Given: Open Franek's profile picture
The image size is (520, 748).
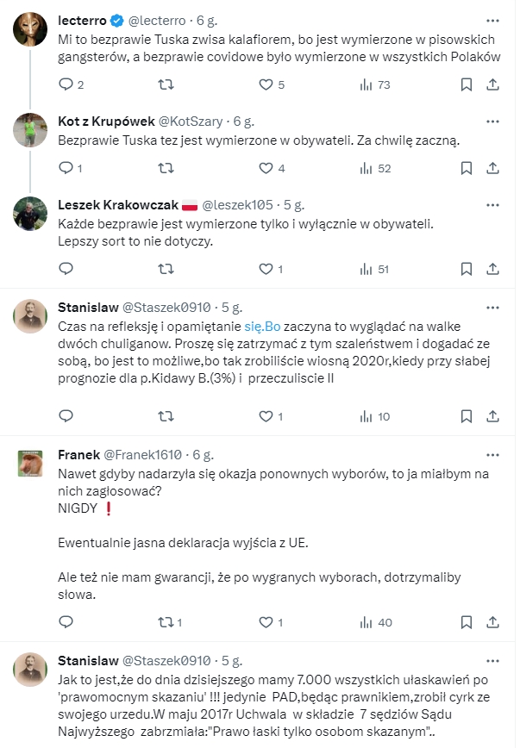Looking at the screenshot, I should pos(30,464).
